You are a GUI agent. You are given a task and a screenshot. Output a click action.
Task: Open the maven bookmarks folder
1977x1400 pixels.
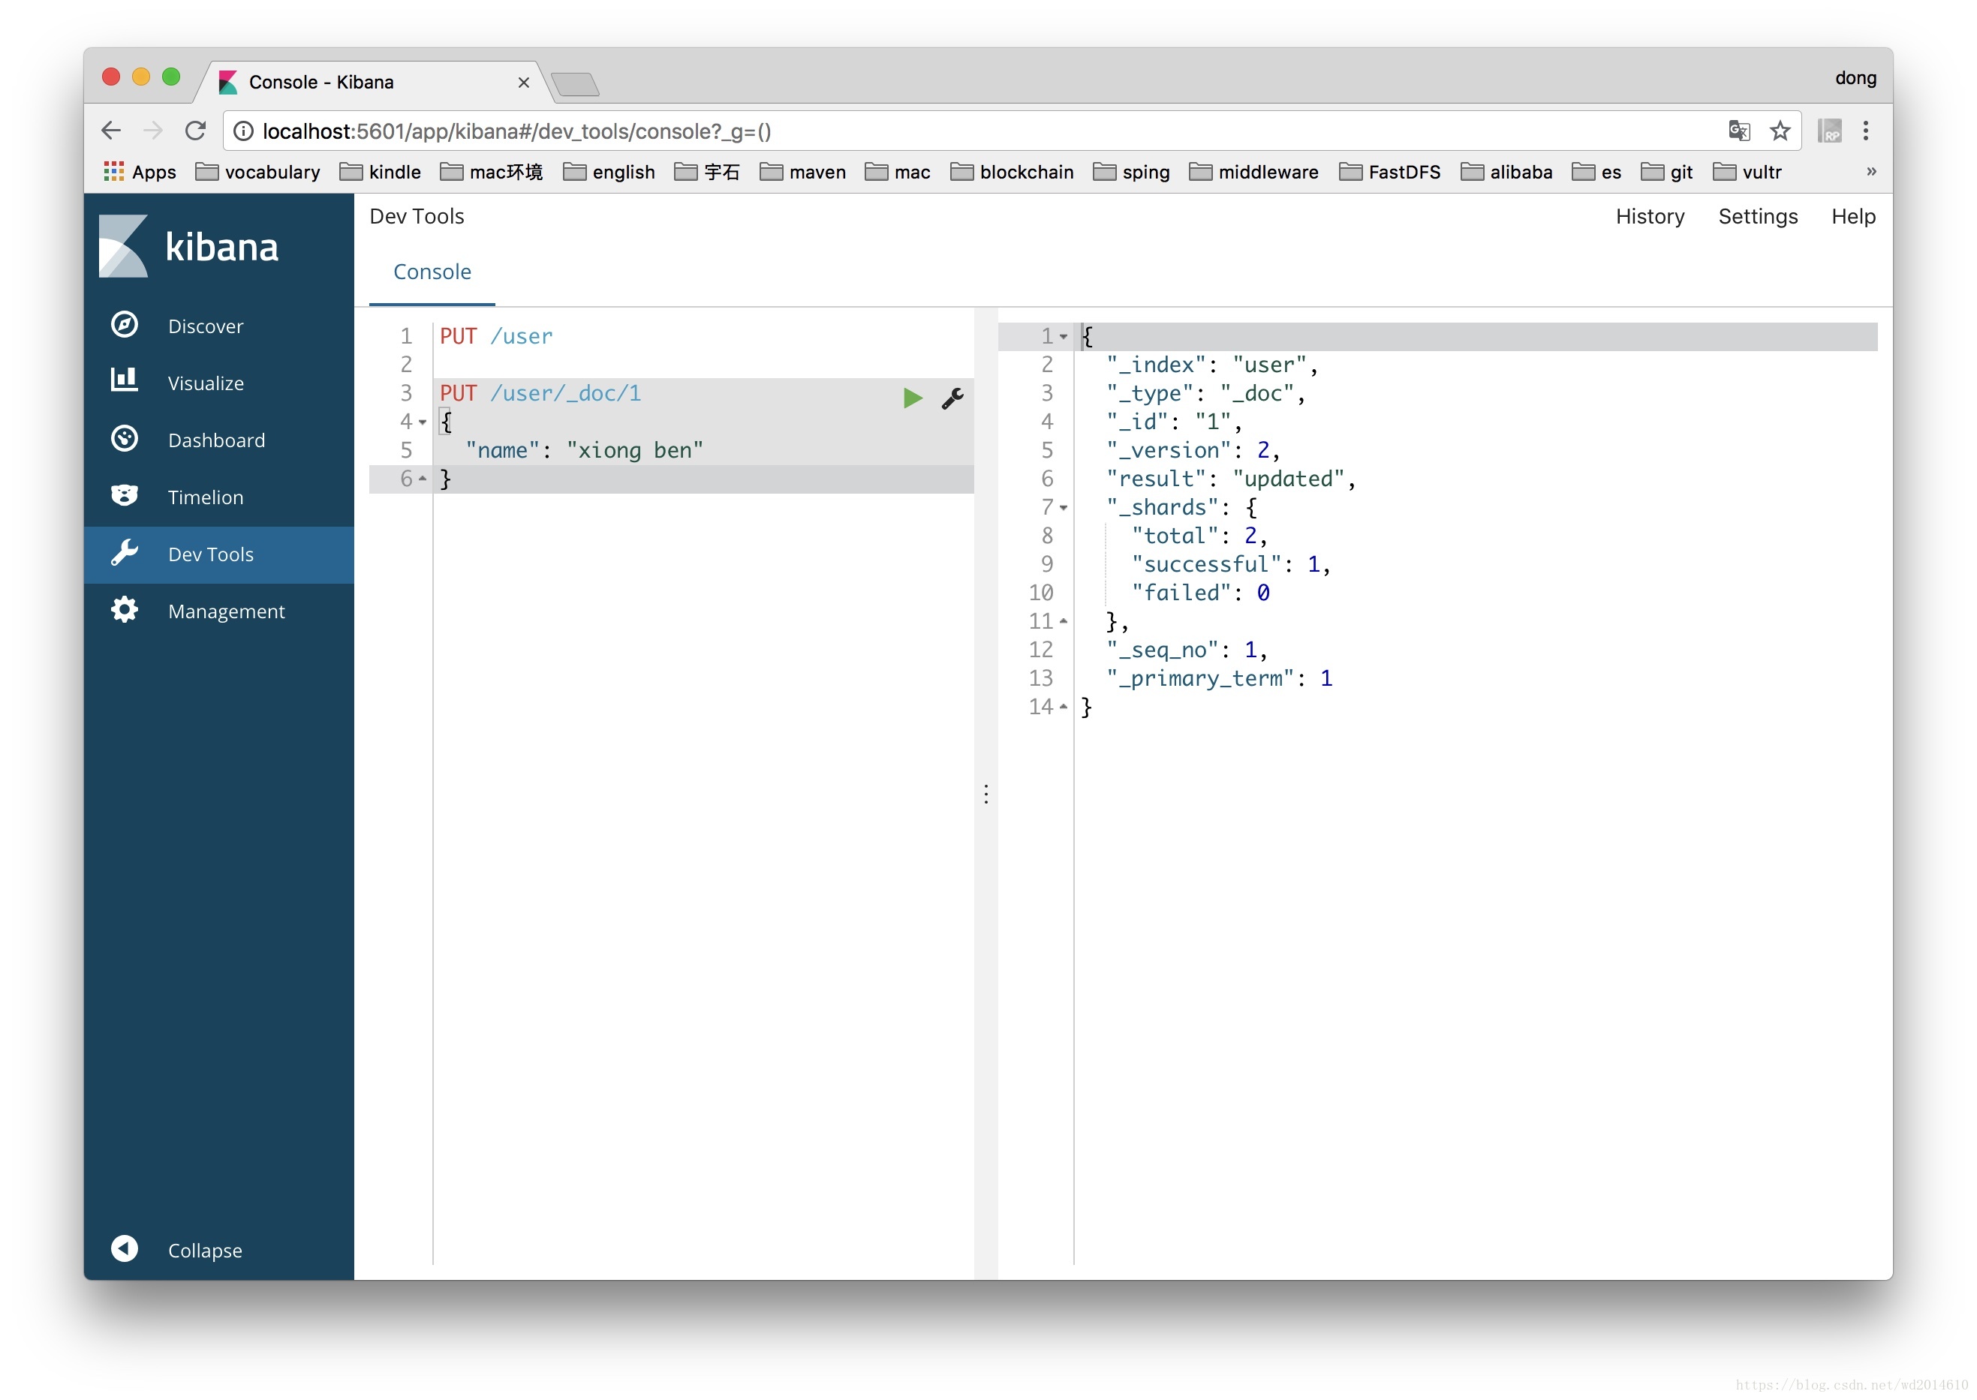point(802,172)
